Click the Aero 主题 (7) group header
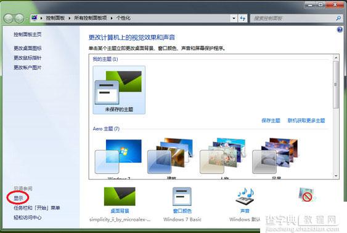The height and width of the screenshot is (233, 347). pos(106,128)
